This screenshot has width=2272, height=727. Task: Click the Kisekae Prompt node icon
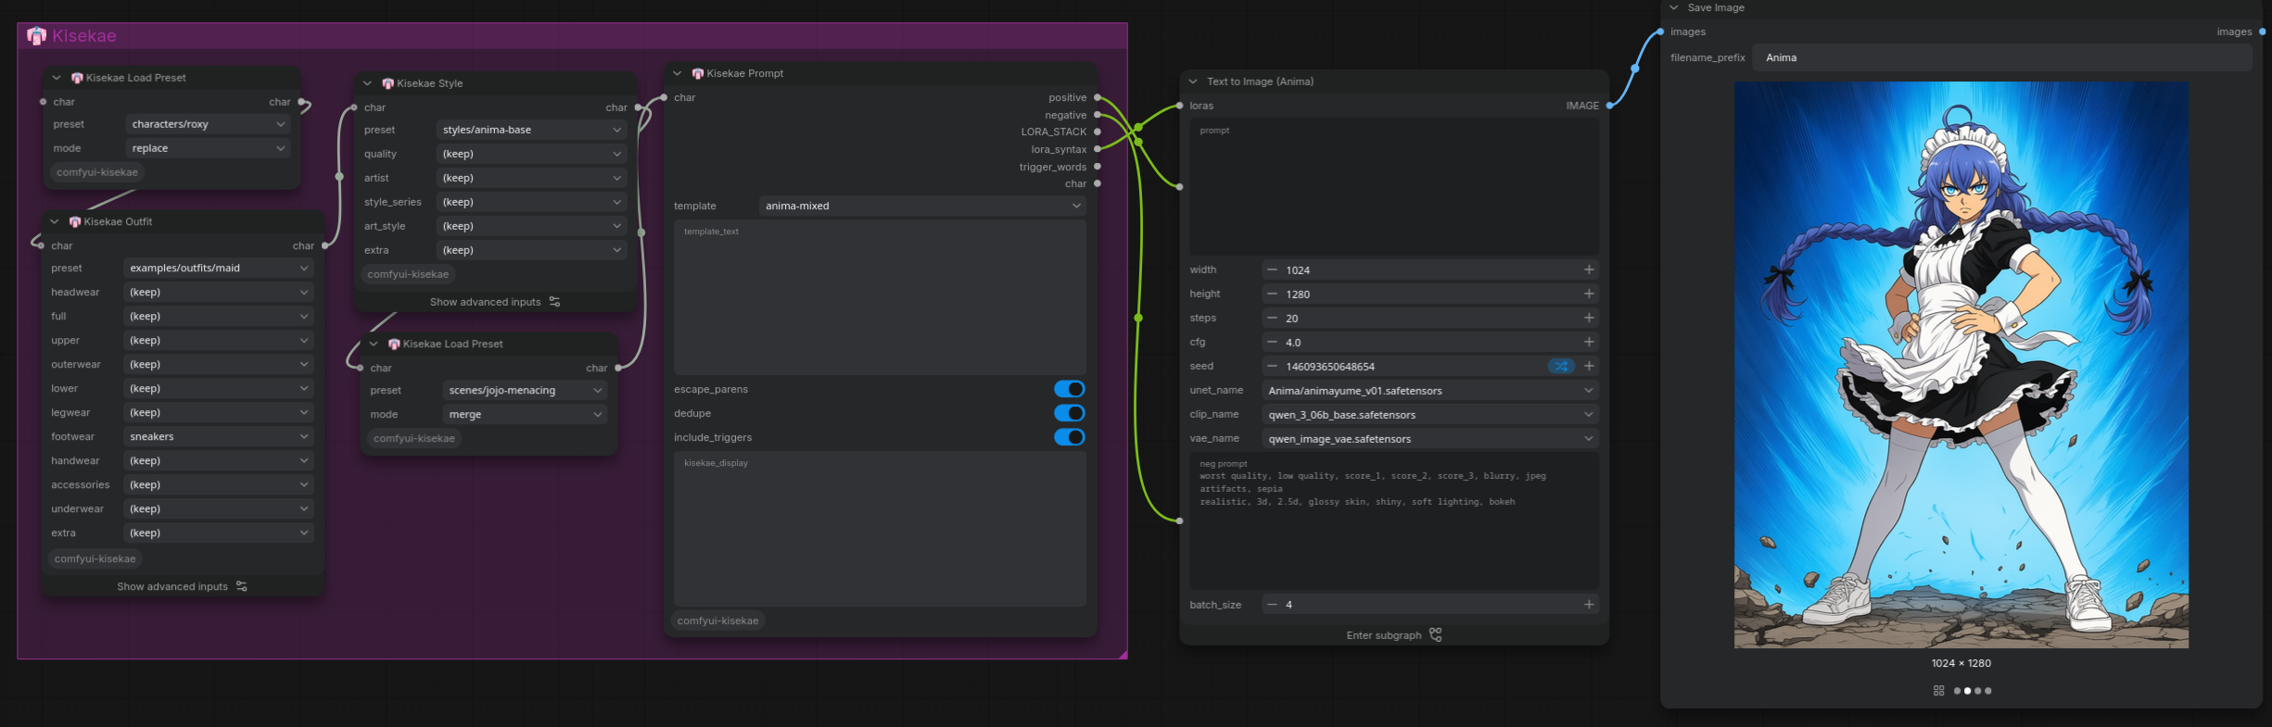point(698,73)
